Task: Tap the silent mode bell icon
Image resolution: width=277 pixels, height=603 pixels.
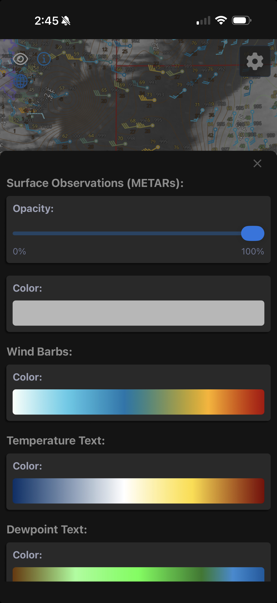Action: (x=66, y=21)
